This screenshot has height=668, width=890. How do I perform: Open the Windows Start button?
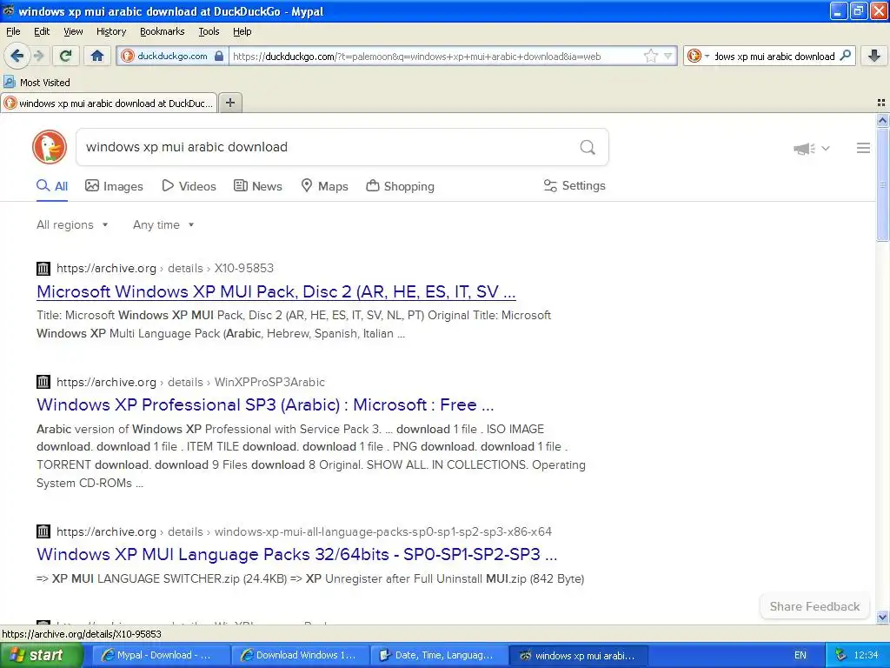41,656
